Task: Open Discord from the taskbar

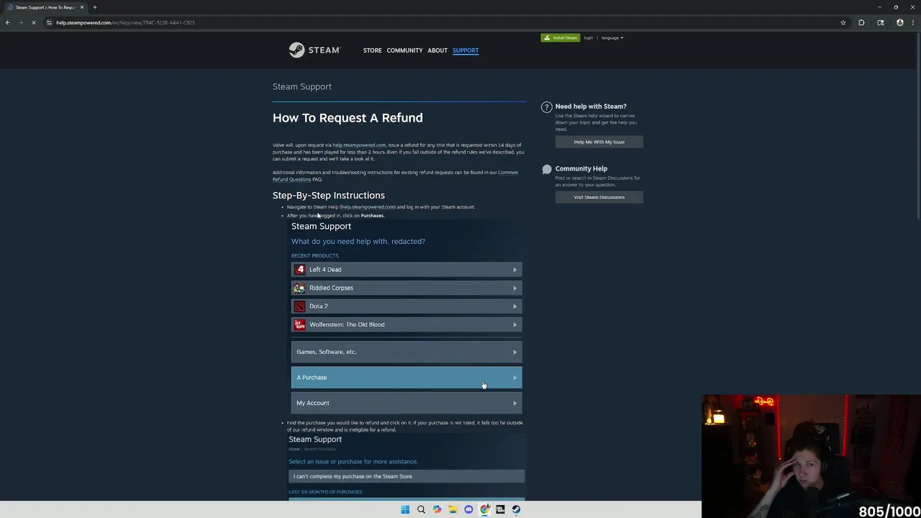Action: point(468,509)
